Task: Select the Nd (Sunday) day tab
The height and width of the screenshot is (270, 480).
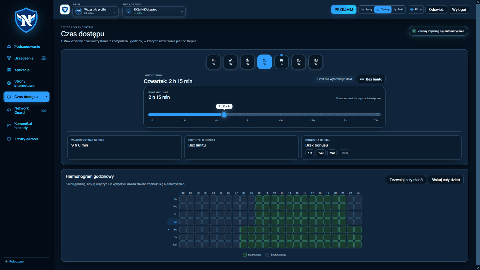Action: pyautogui.click(x=316, y=62)
